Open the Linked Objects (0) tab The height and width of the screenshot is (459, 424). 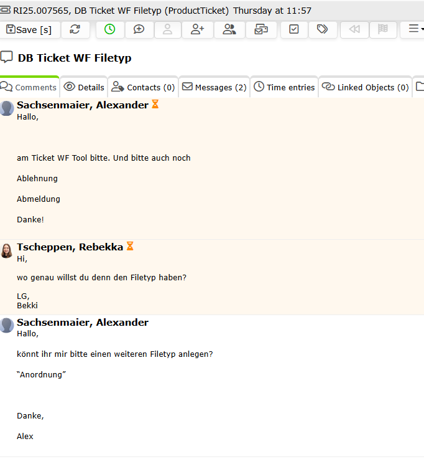pos(366,87)
